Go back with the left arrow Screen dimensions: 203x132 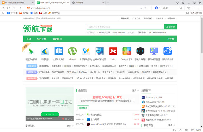click(x=21, y=8)
